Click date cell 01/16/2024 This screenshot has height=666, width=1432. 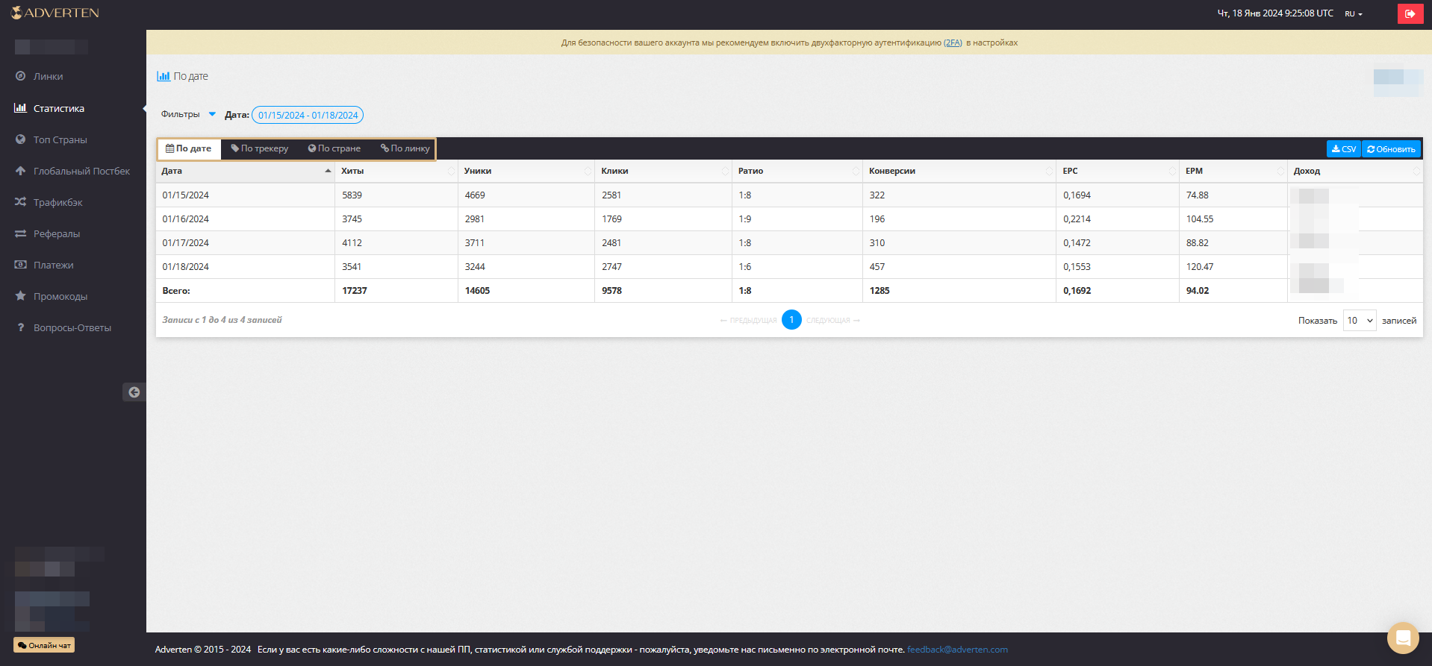(x=186, y=219)
